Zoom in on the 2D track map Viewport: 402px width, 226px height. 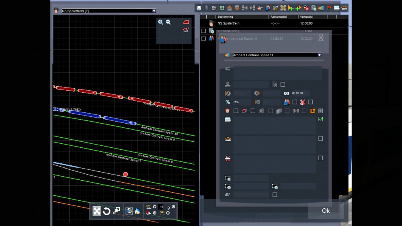161,22
